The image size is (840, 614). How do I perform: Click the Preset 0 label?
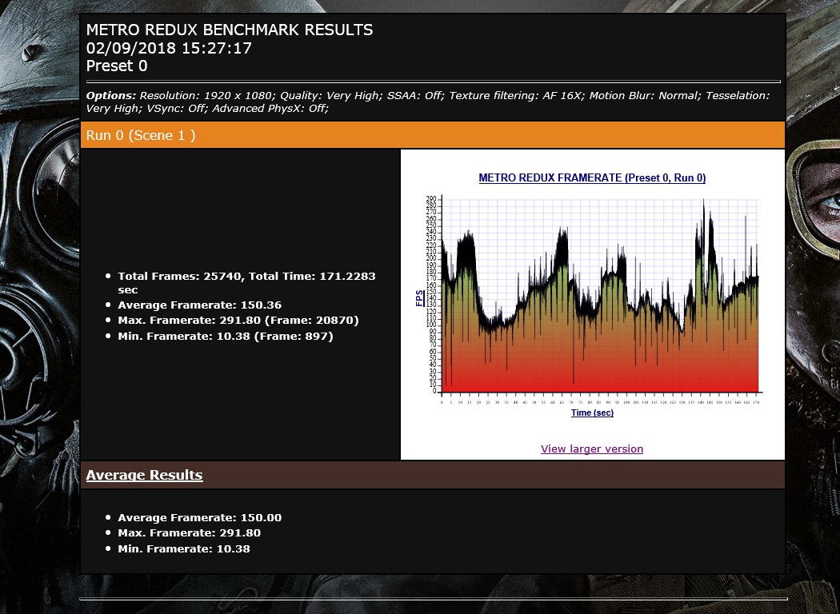[x=117, y=66]
